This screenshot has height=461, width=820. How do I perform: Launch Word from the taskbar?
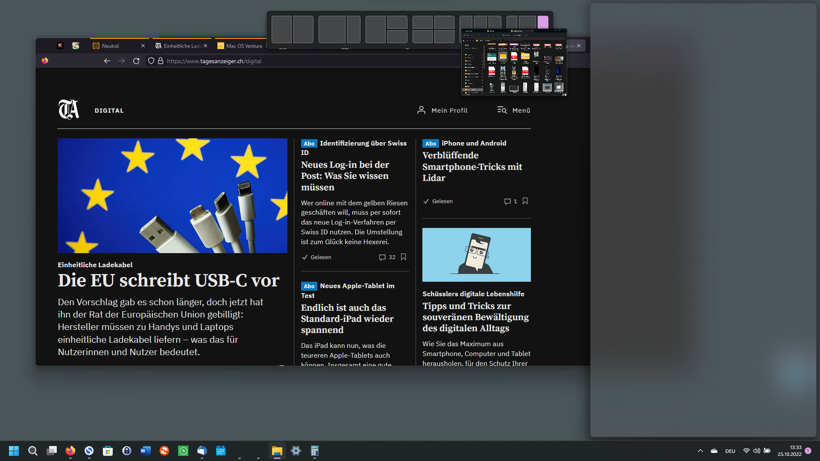pos(146,451)
